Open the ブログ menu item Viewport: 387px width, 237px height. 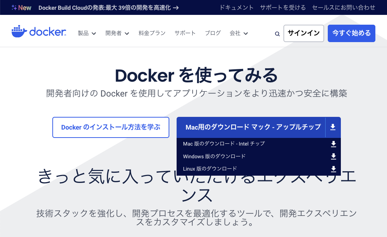[213, 33]
